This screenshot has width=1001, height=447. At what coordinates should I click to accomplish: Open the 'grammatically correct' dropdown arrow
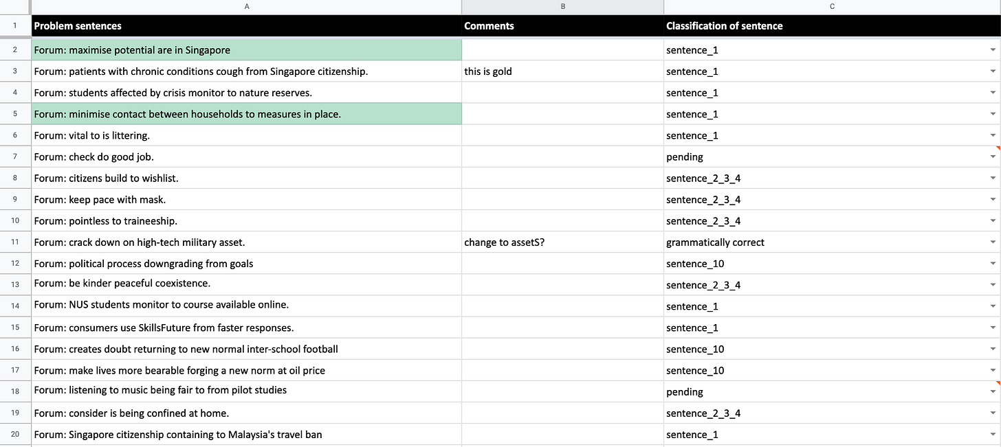coord(993,242)
